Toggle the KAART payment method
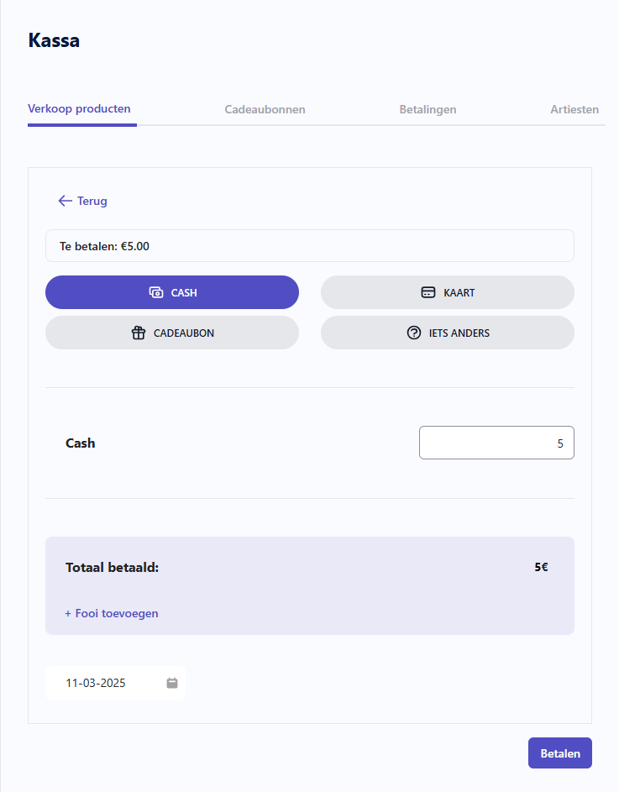 447,292
